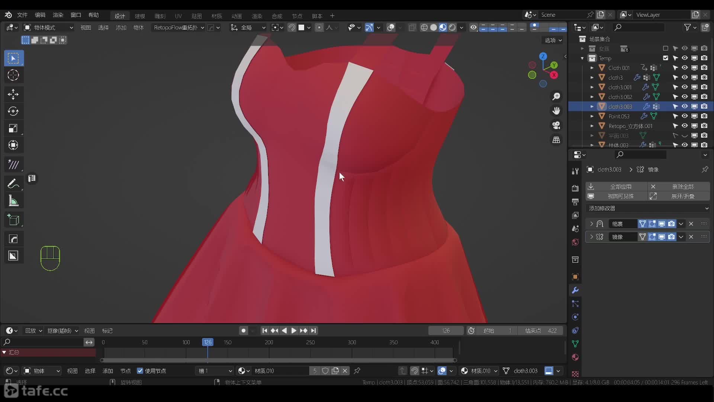This screenshot has width=714, height=402.
Task: Open the Window menu
Action: 76,15
